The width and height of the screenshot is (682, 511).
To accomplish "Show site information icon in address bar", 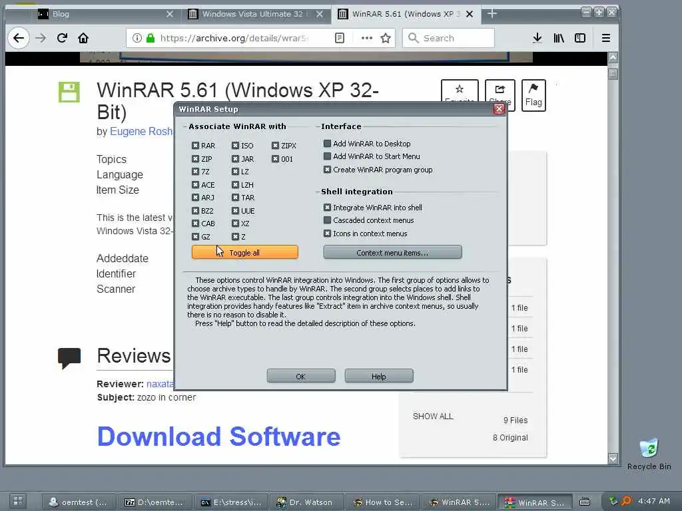I will [137, 38].
